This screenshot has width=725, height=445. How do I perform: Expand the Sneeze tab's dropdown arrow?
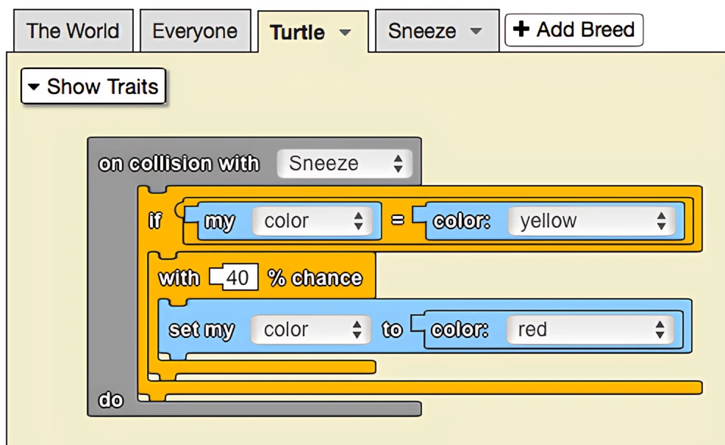tap(475, 32)
